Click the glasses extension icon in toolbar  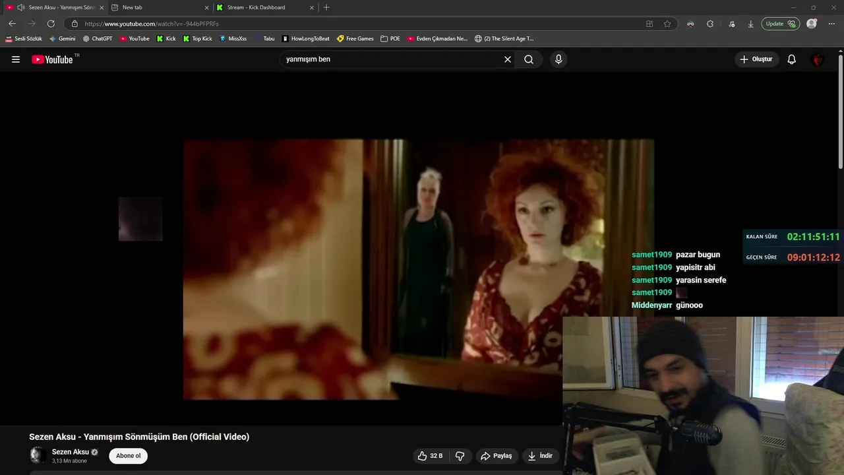coord(690,24)
